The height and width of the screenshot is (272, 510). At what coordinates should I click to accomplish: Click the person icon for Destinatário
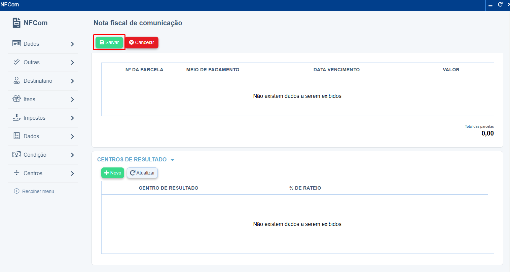(x=16, y=81)
